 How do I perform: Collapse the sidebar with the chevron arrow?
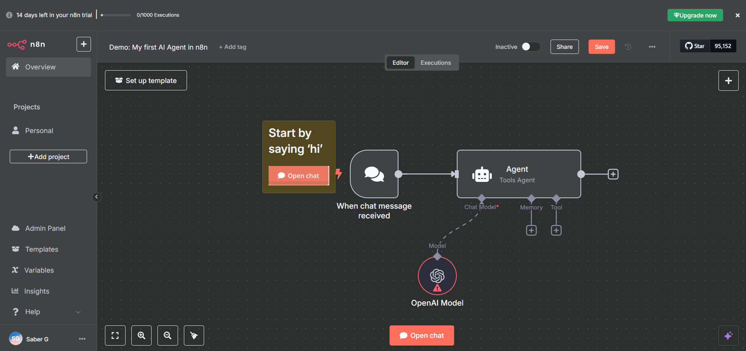coord(97,197)
